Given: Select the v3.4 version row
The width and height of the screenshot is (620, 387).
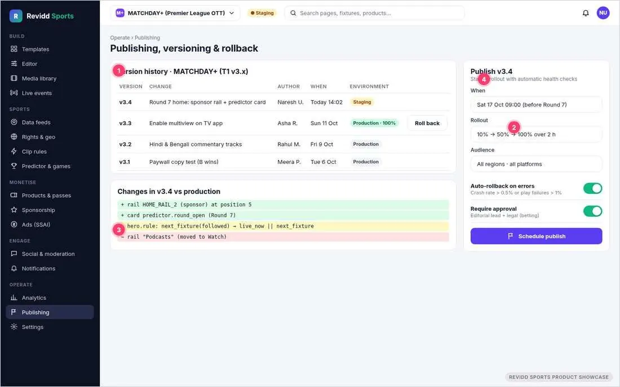Looking at the screenshot, I should click(283, 102).
